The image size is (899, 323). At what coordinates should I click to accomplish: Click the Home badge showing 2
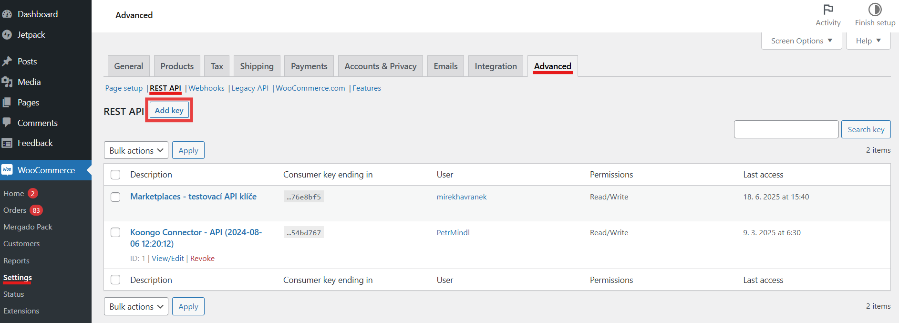coord(33,193)
